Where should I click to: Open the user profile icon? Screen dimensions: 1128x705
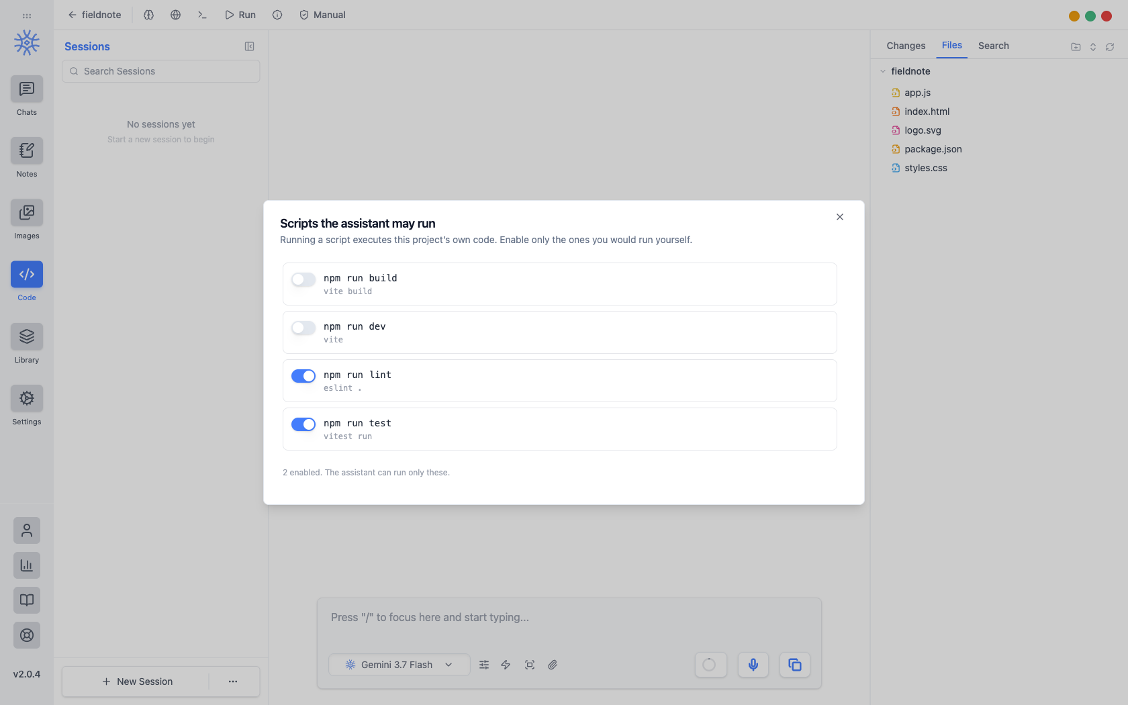point(27,530)
